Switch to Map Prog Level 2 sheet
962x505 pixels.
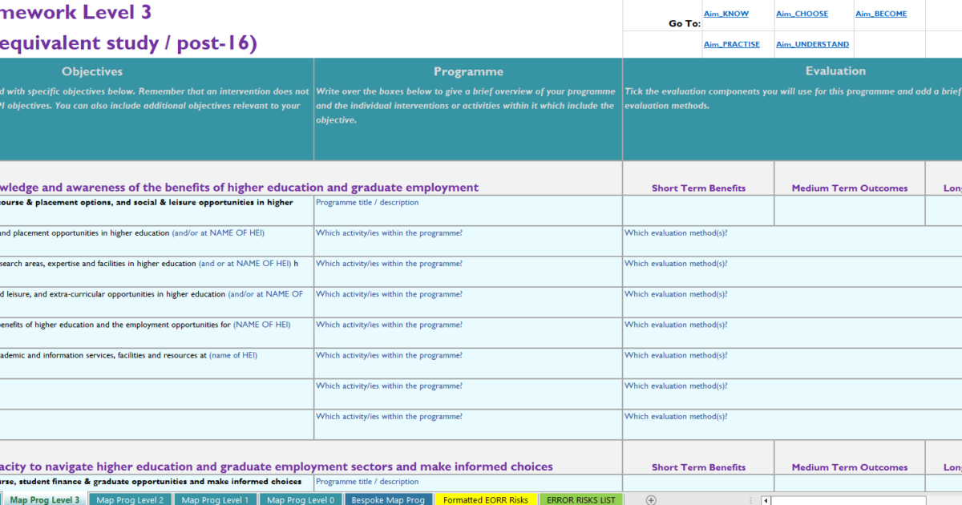tap(129, 500)
